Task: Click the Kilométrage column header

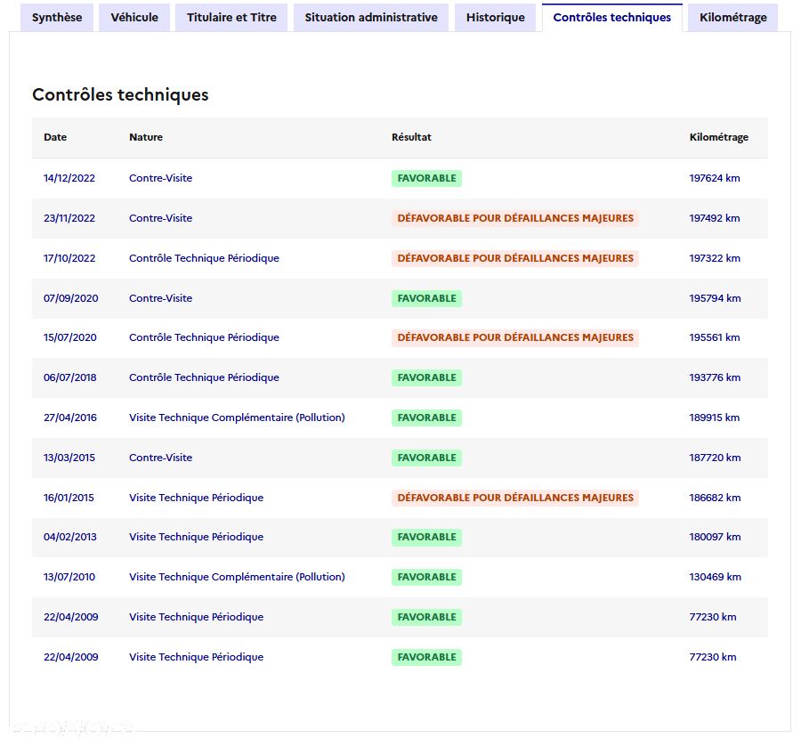Action: [718, 137]
